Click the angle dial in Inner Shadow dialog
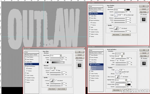This screenshot has width=150, height=94. pyautogui.click(x=116, y=15)
